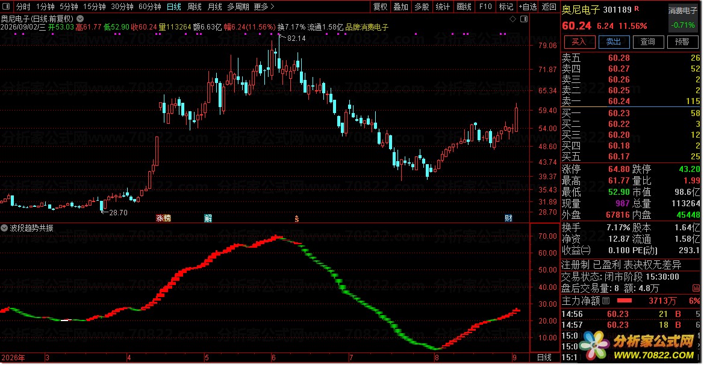
Task: Click the orange S marker on chart
Action: (297, 219)
